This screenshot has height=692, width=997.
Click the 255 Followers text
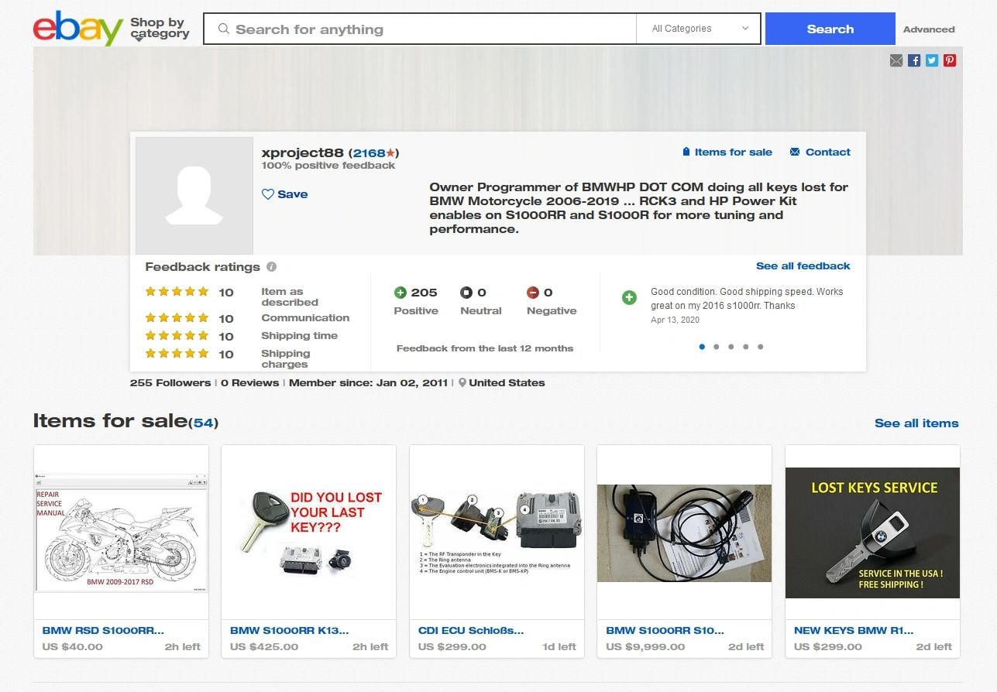(170, 382)
